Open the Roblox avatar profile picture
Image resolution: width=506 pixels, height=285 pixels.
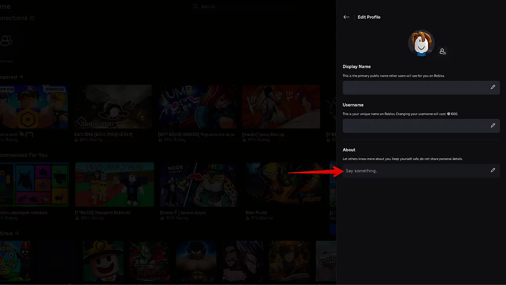click(421, 43)
